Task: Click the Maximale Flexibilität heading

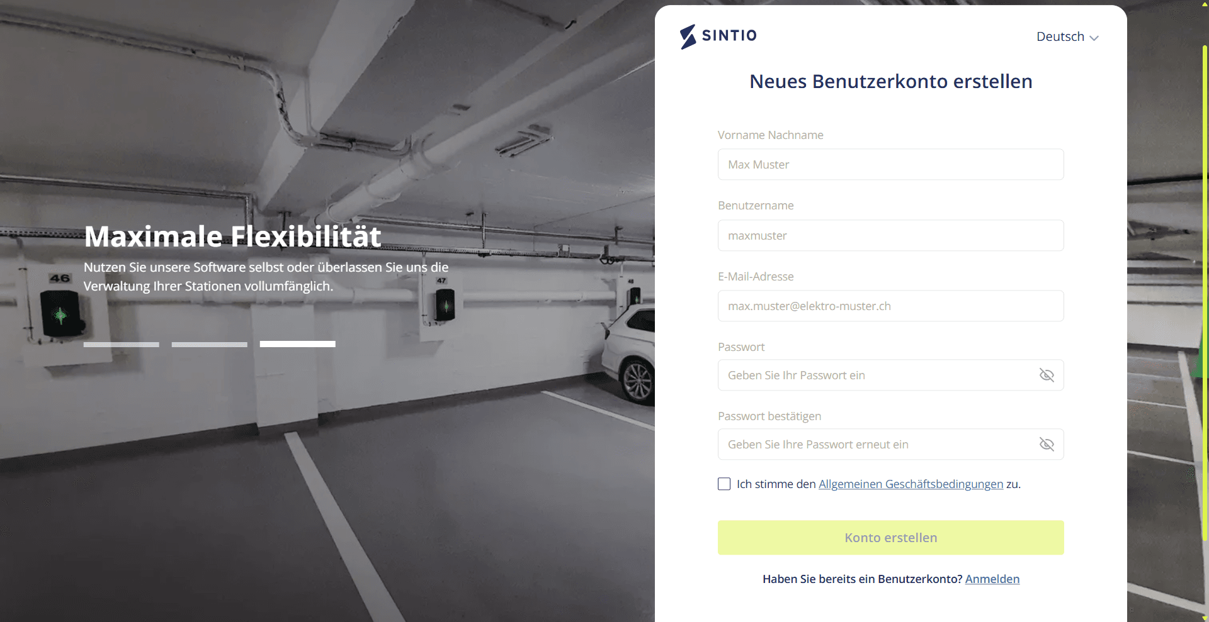Action: [232, 237]
